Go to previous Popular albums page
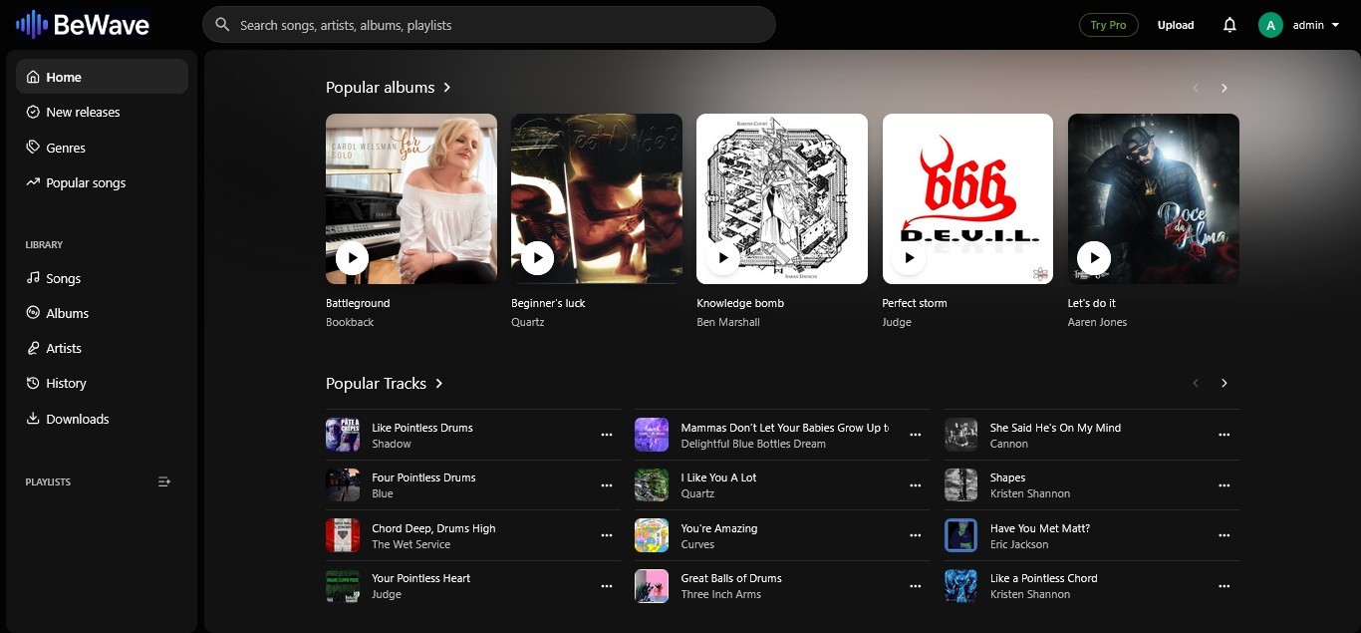The image size is (1361, 633). coord(1196,88)
